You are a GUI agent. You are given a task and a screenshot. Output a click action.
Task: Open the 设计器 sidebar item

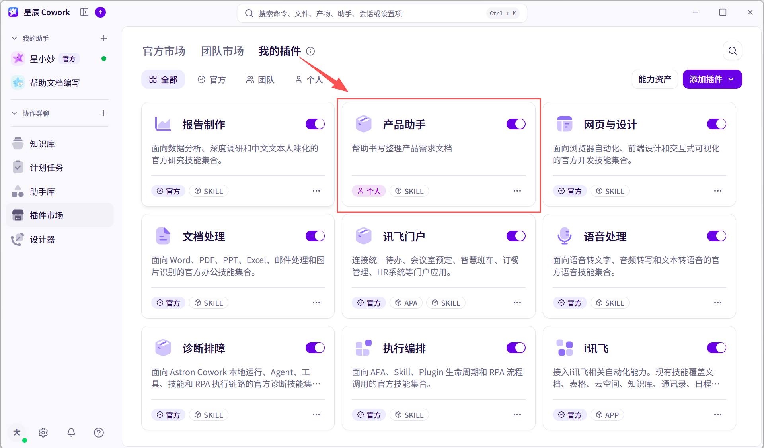[x=60, y=239]
